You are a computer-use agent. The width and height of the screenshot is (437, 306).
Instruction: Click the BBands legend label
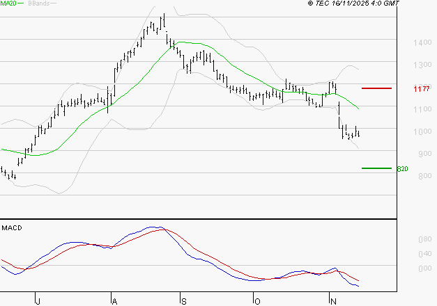[39, 3]
